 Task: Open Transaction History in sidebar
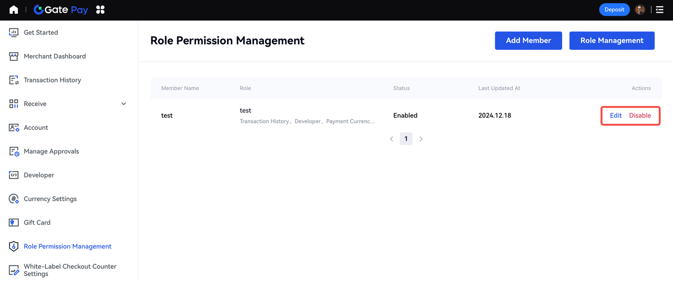[x=52, y=80]
